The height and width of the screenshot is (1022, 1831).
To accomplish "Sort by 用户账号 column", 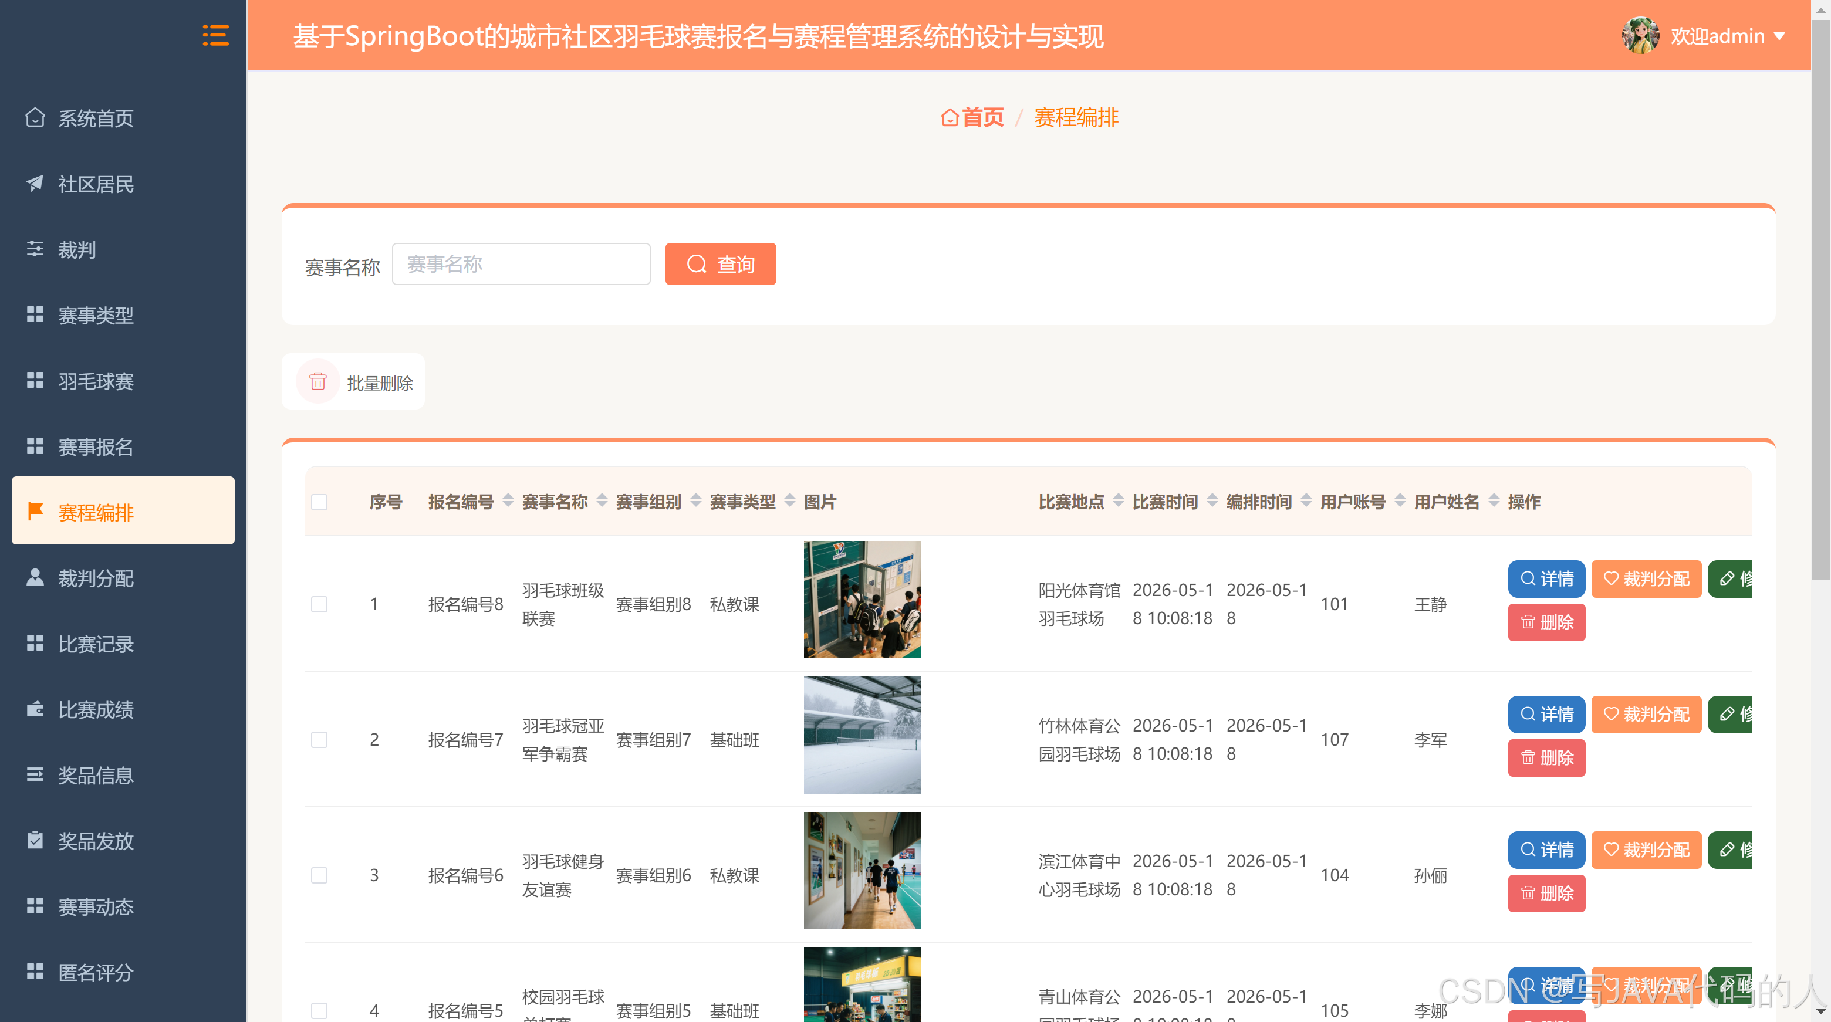I will click(1400, 501).
